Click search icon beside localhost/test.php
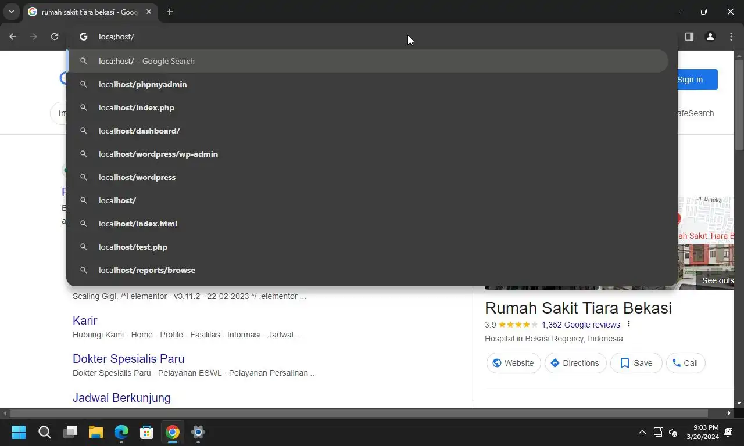Viewport: 744px width, 446px height. (x=84, y=247)
